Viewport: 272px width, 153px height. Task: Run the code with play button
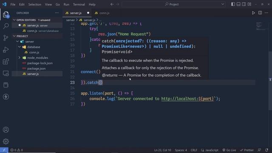253,13
